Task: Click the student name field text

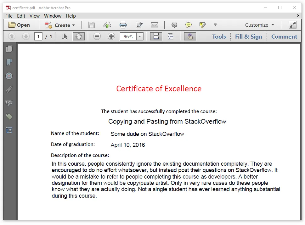Action: [147, 134]
